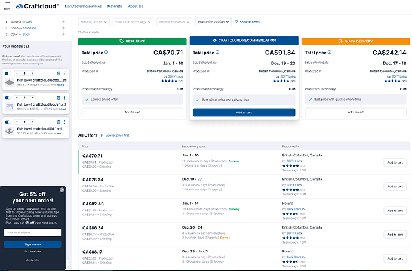Delete fish bowl craftcloud bottom model
Image resolution: width=412 pixels, height=271 pixels.
pyautogui.click(x=59, y=73)
